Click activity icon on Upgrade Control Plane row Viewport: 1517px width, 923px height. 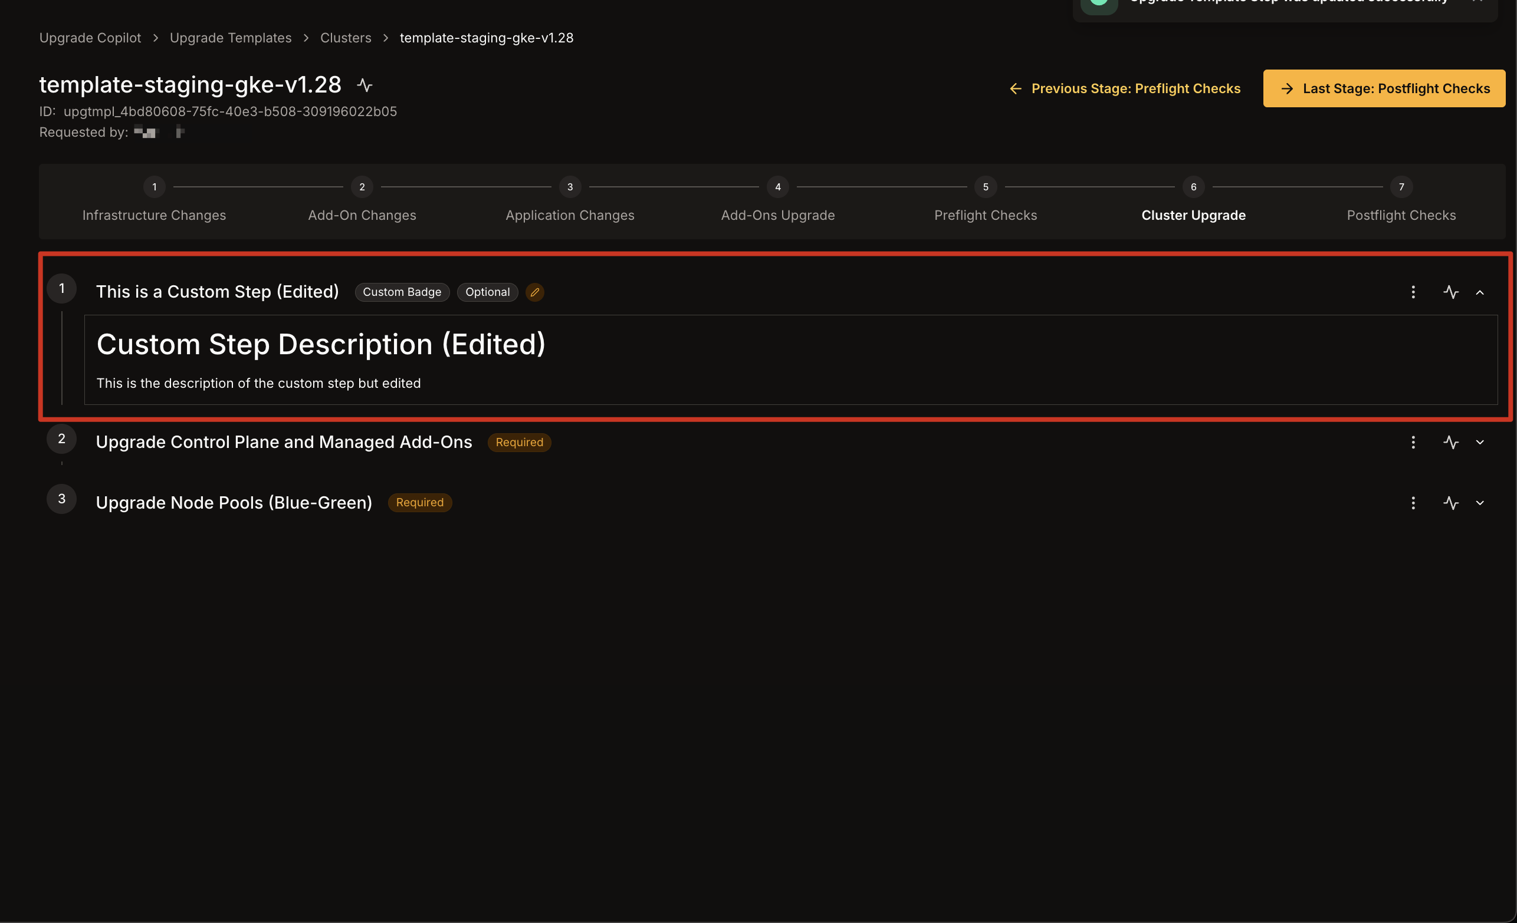(1450, 443)
